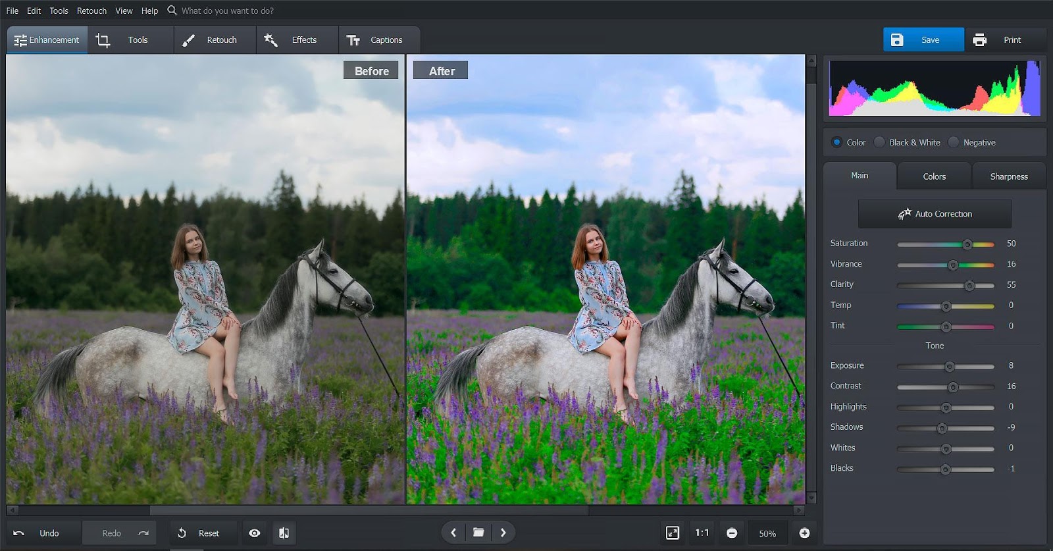Click the Saturation slider handle
The height and width of the screenshot is (551, 1053).
coord(967,244)
